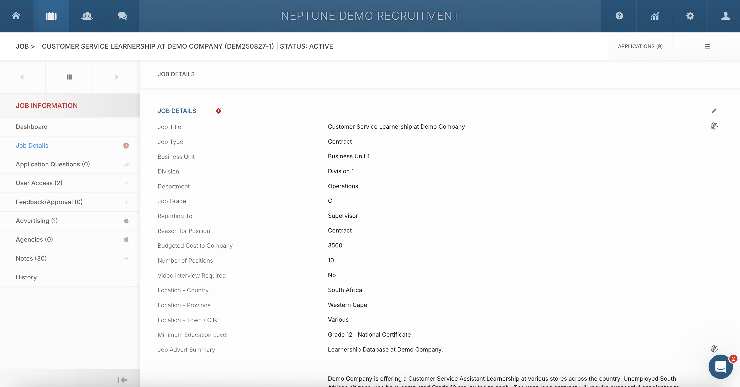This screenshot has height=387, width=740.
Task: Open the User profile icon
Action: tap(726, 16)
